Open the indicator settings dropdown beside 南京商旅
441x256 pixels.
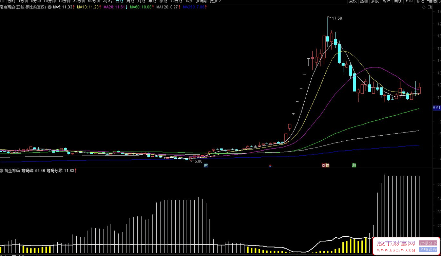tap(50, 7)
